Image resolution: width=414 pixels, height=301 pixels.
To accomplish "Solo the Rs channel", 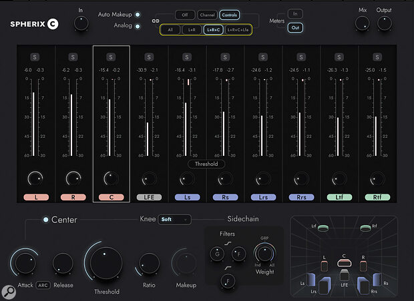I will tap(225, 57).
